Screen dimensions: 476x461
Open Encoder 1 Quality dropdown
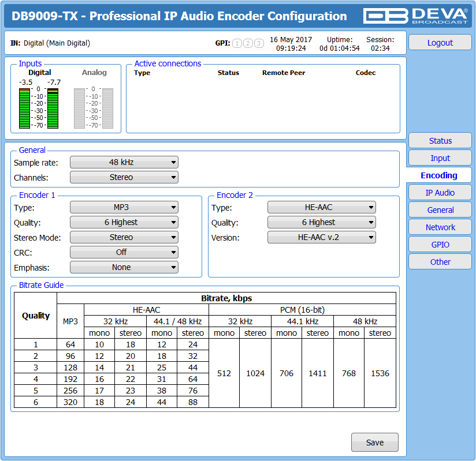[124, 222]
